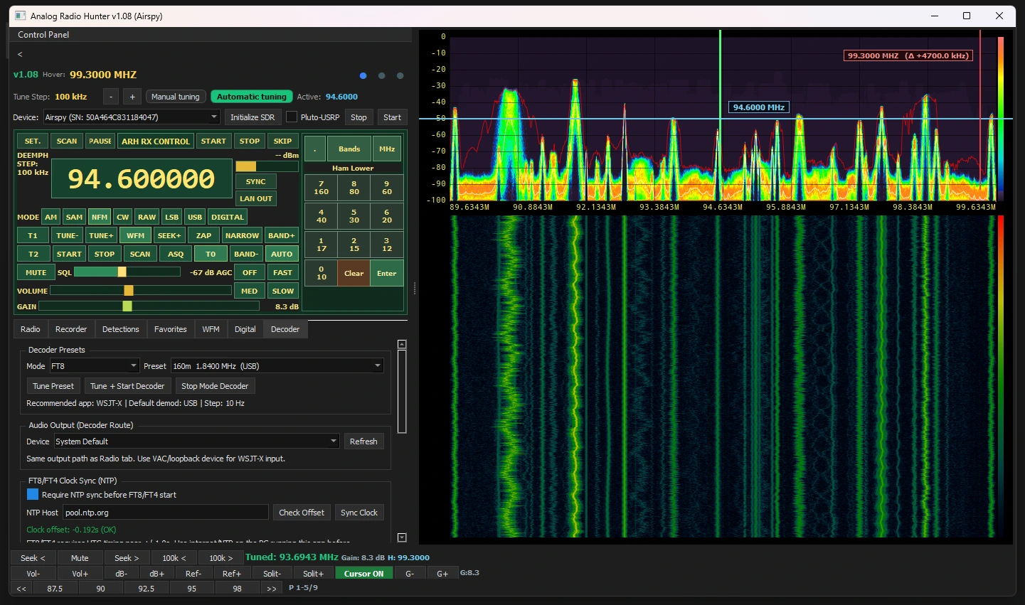Disable Cursor ON in the bottom bar

pos(363,572)
